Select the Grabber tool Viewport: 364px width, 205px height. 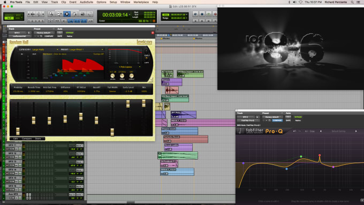(x=74, y=14)
